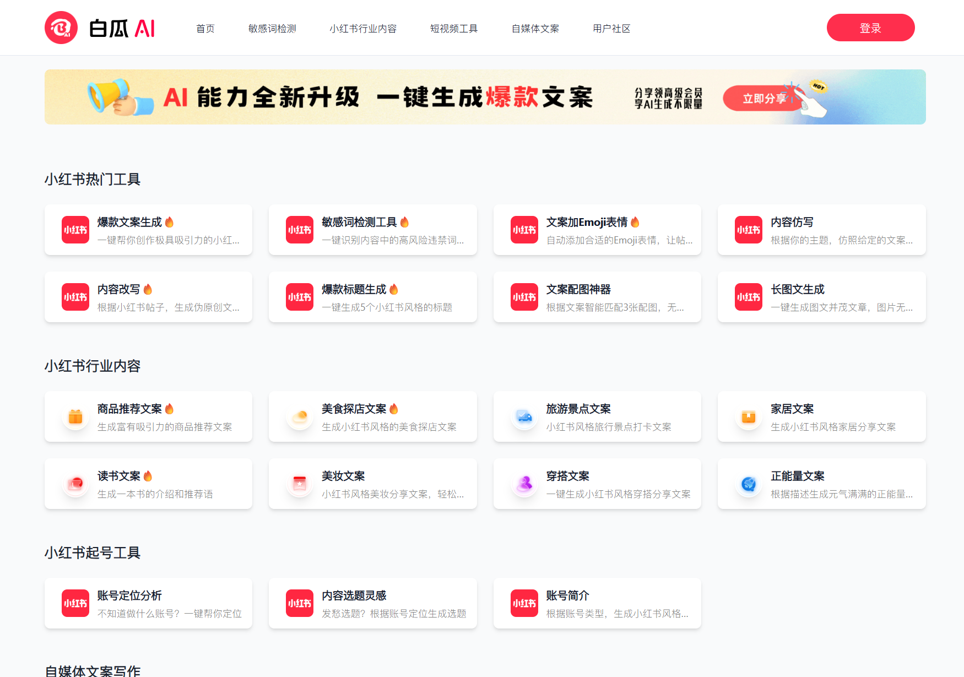Click description 不知道做什么账号？一键帮你定位
The width and height of the screenshot is (964, 677).
pos(170,614)
